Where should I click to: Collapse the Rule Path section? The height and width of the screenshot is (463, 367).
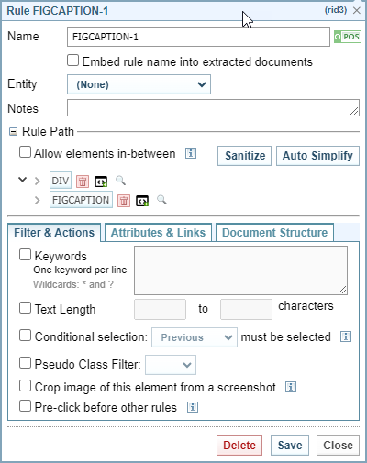click(x=13, y=132)
